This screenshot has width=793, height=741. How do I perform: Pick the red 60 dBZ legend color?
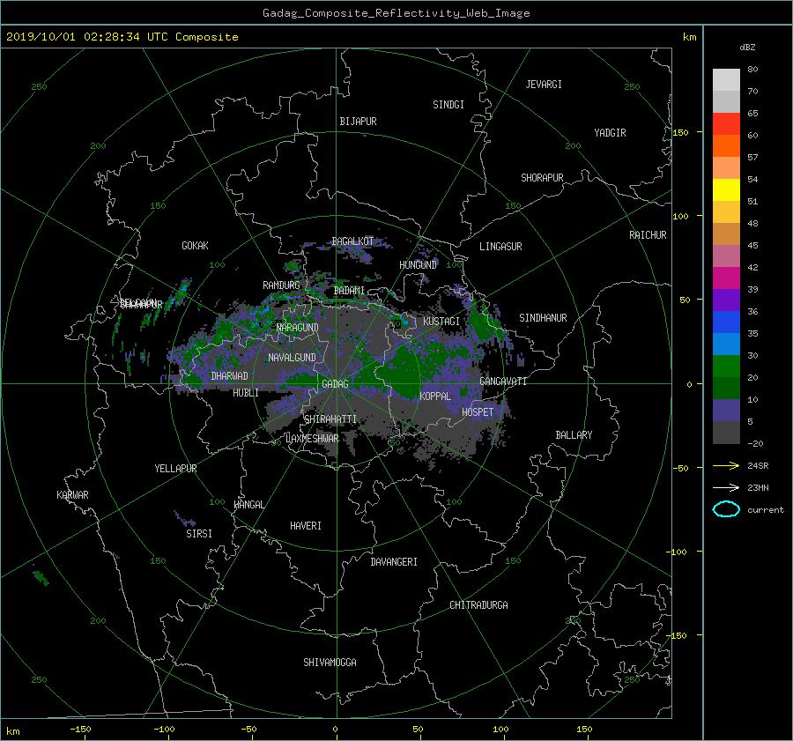click(x=726, y=123)
